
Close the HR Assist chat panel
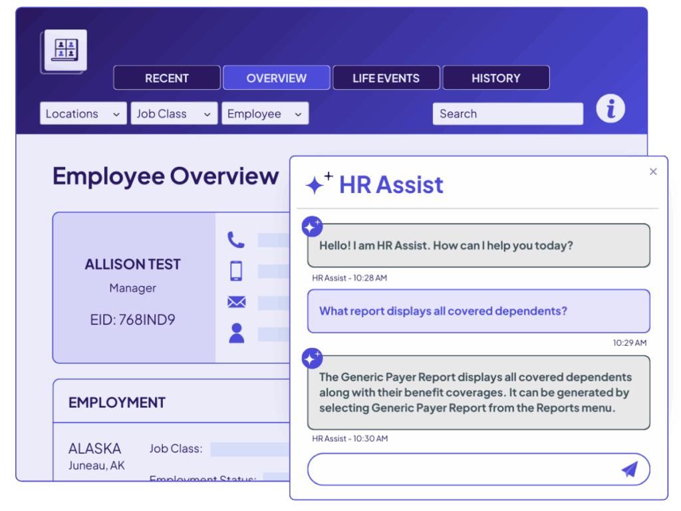pyautogui.click(x=653, y=172)
